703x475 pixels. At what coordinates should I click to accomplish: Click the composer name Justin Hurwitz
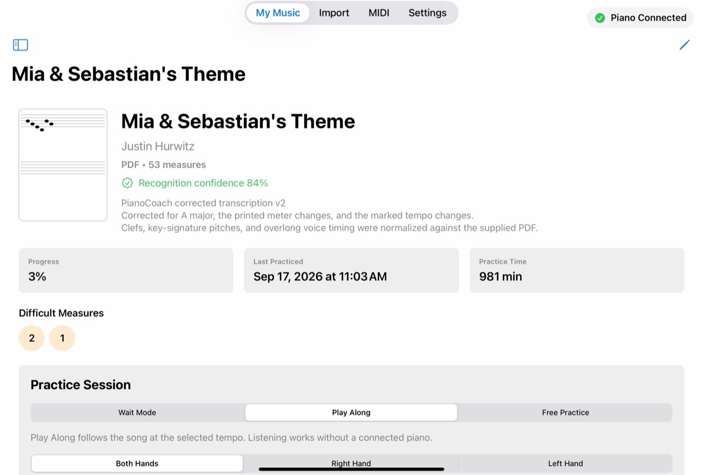pyautogui.click(x=158, y=146)
